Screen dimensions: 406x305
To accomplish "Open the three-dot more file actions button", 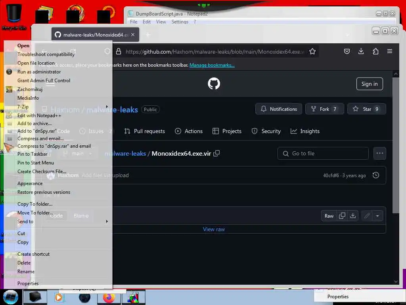I will click(x=380, y=153).
